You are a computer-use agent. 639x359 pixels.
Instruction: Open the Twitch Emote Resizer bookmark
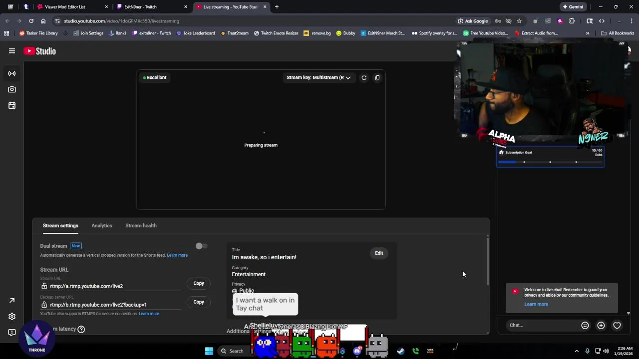coord(276,33)
